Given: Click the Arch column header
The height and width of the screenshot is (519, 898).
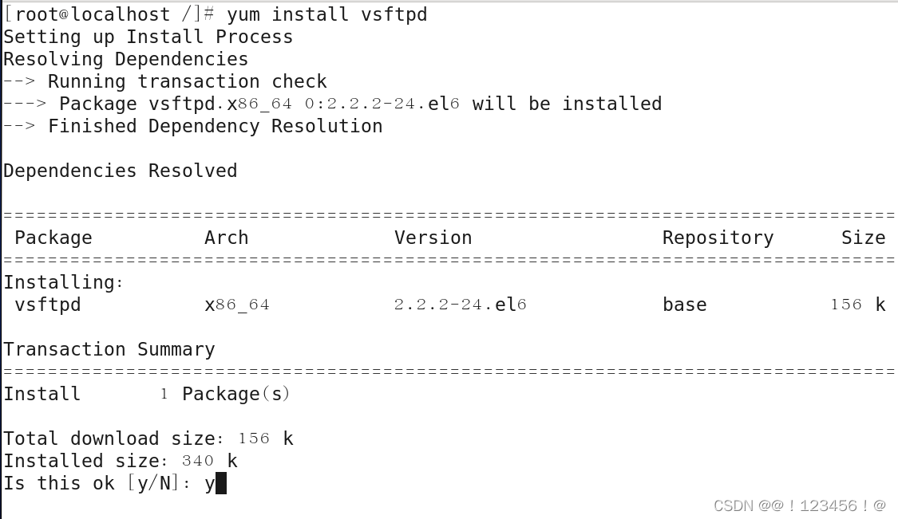Looking at the screenshot, I should point(226,238).
